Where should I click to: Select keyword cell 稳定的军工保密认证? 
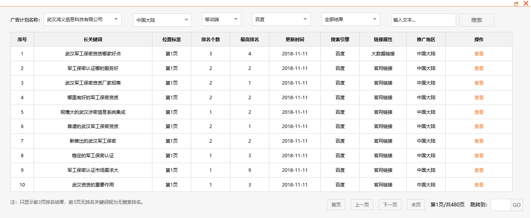(x=93, y=156)
